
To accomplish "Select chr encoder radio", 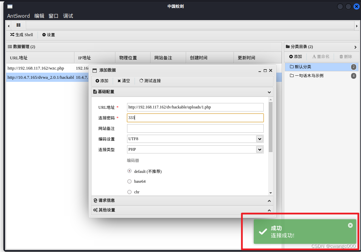I will coord(129,192).
